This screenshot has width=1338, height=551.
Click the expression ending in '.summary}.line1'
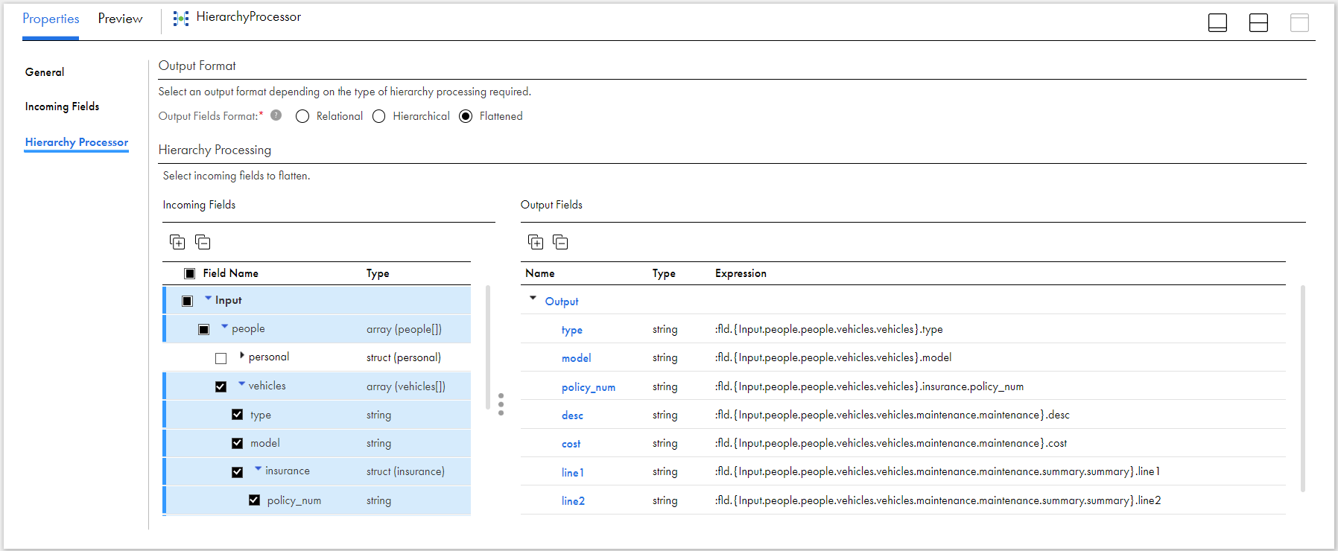tap(937, 471)
